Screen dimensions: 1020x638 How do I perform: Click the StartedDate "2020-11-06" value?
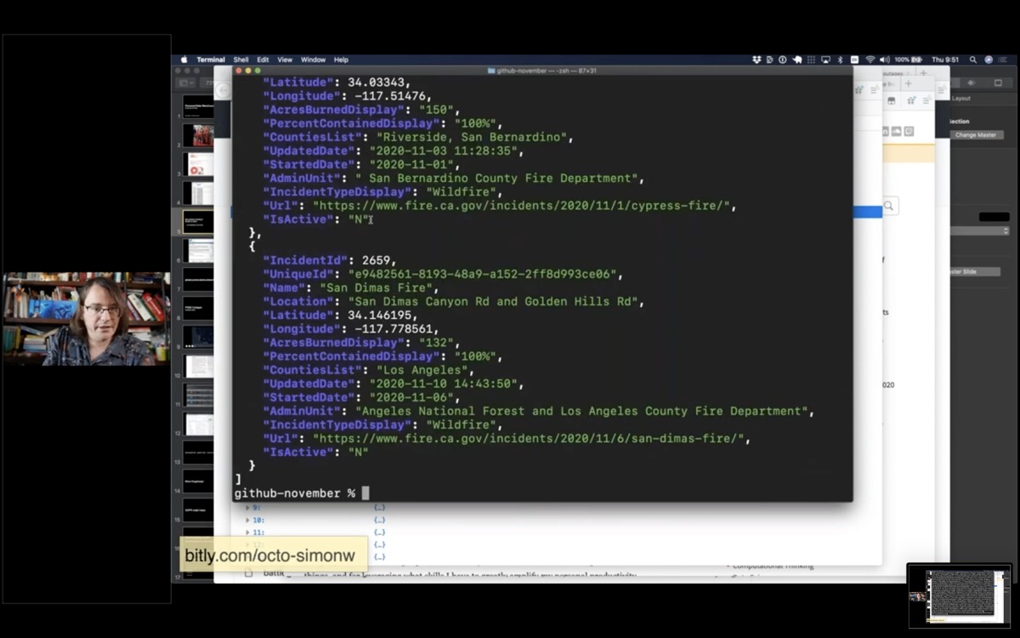pos(414,397)
